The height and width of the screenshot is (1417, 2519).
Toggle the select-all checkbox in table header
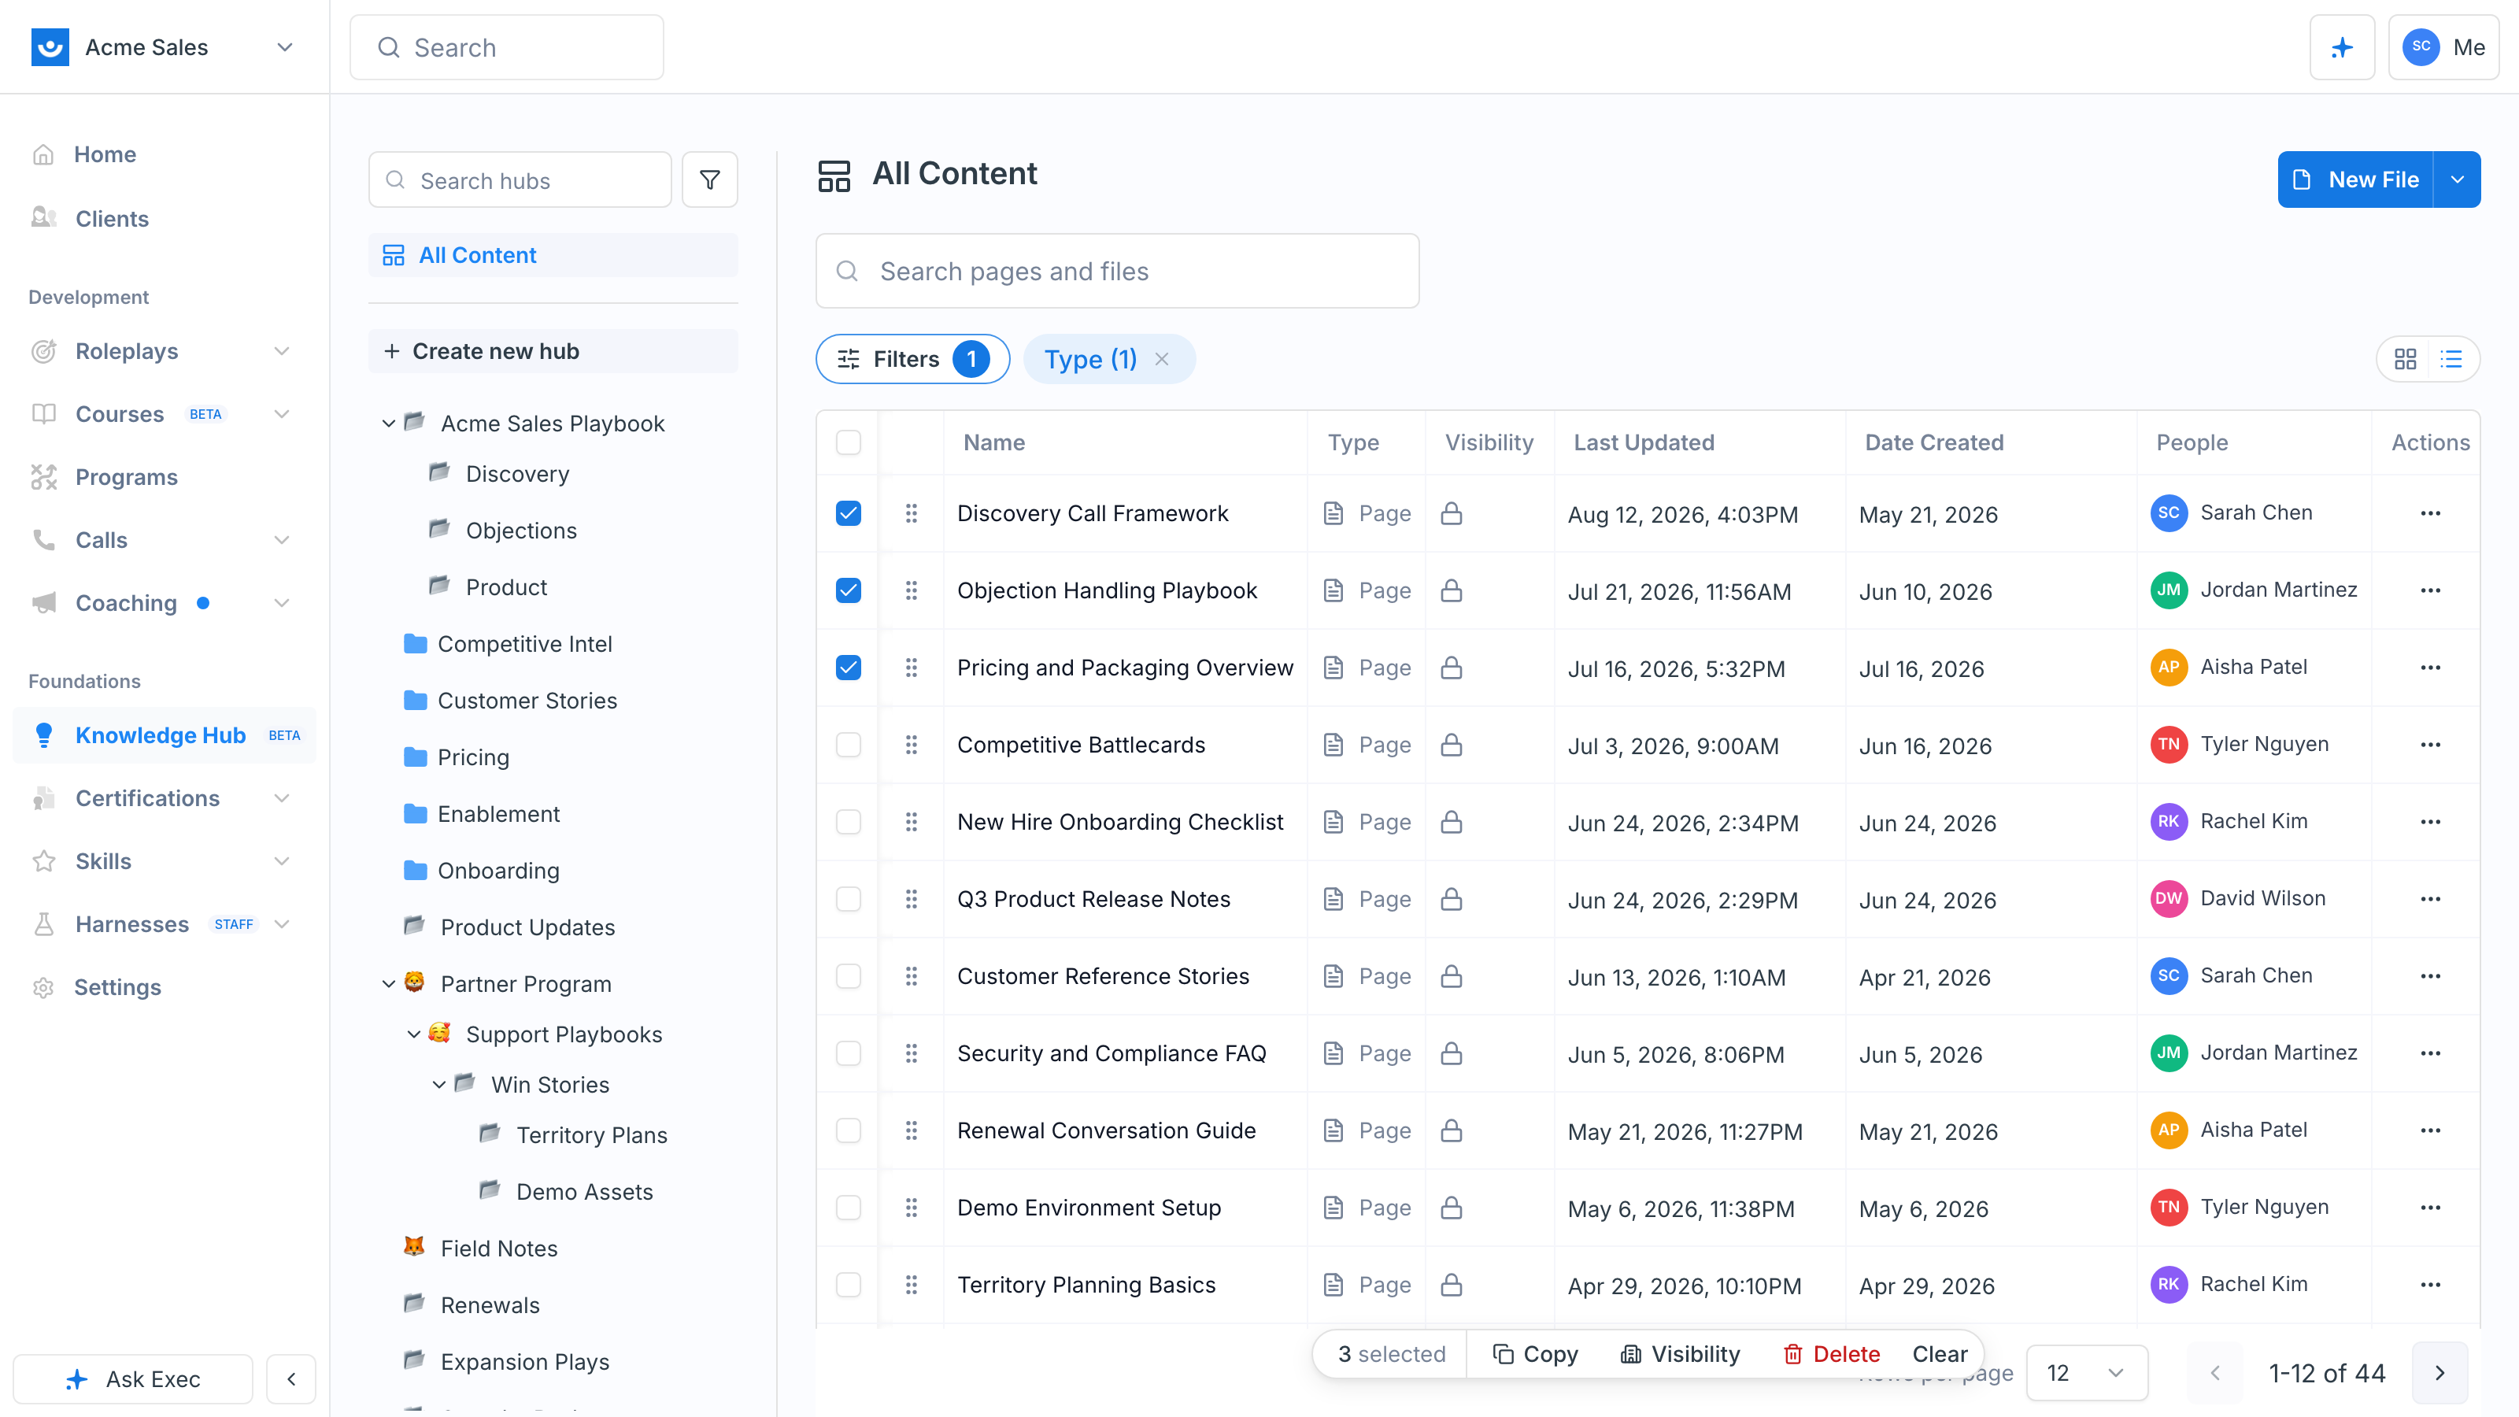[x=848, y=442]
